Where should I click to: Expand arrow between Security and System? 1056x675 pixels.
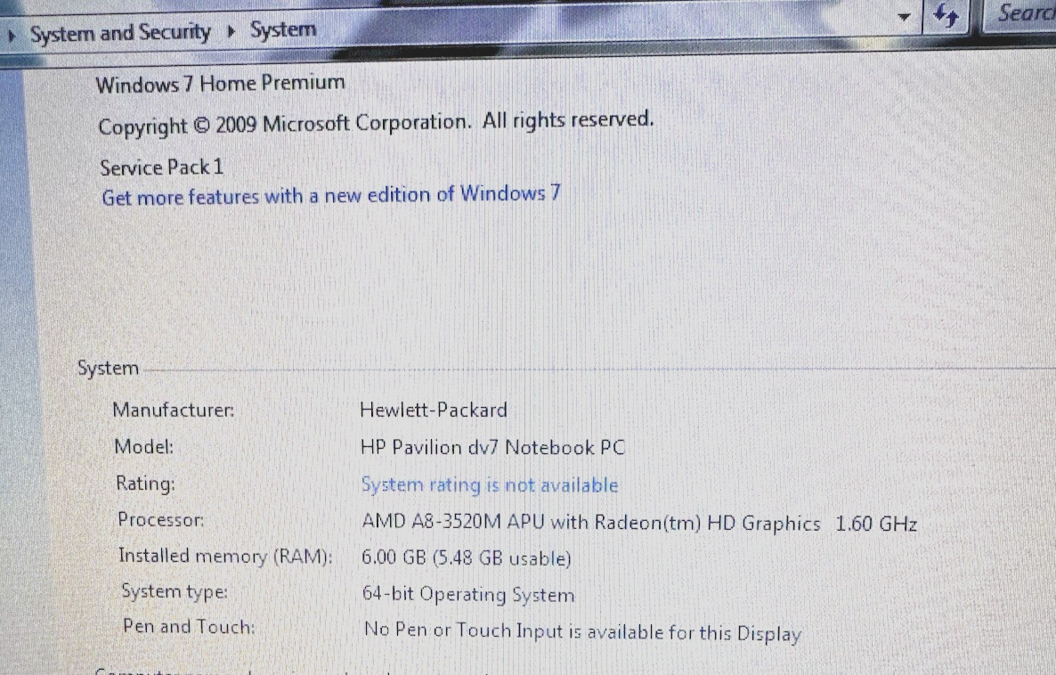click(231, 32)
